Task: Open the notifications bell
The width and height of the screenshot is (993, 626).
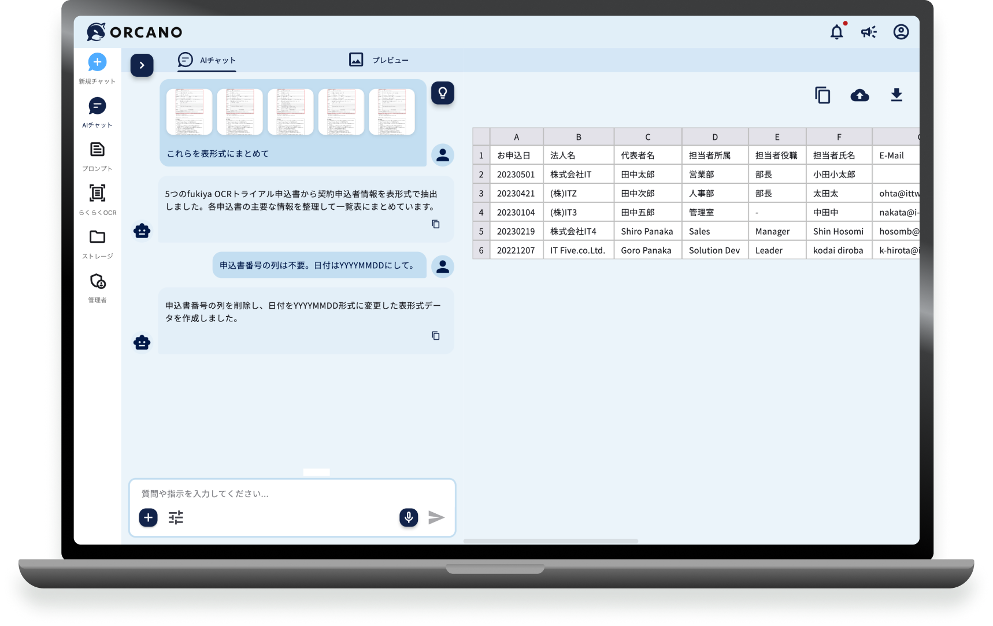Action: click(x=836, y=32)
